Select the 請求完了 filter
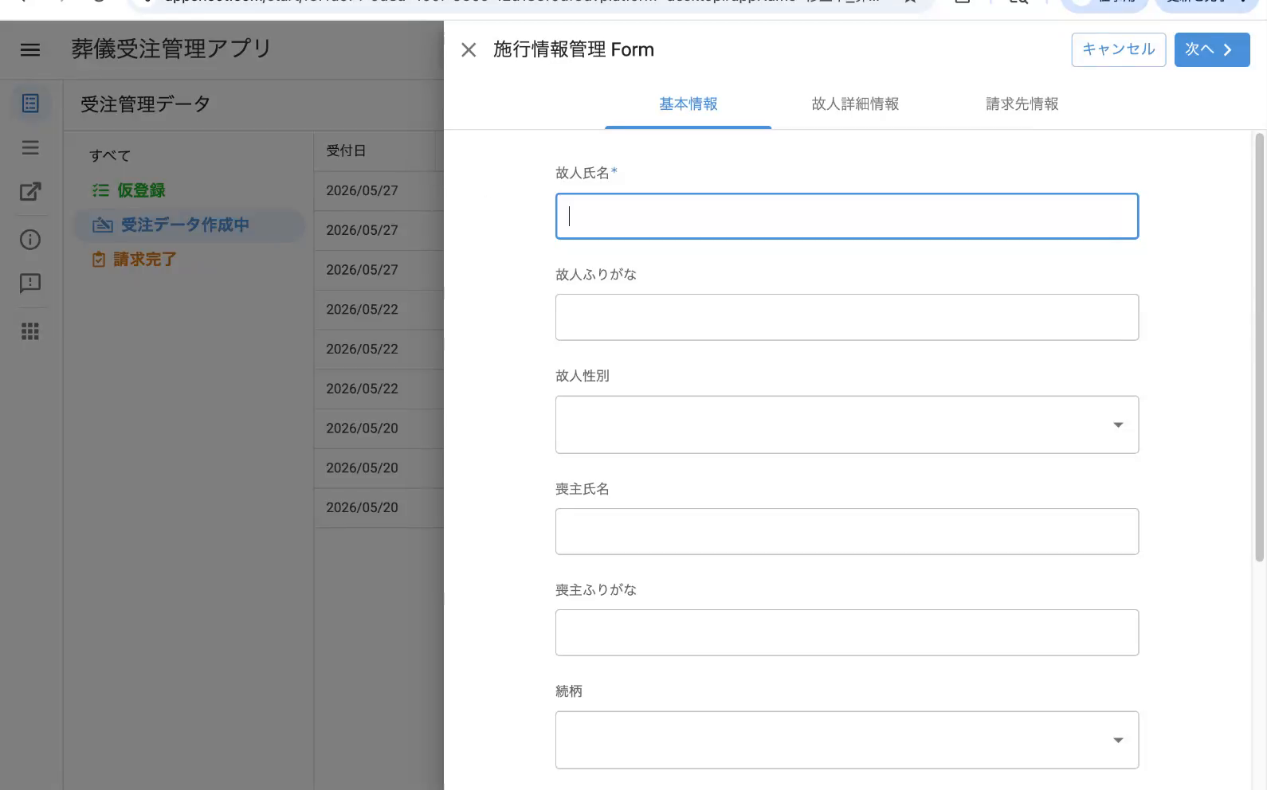 click(145, 260)
